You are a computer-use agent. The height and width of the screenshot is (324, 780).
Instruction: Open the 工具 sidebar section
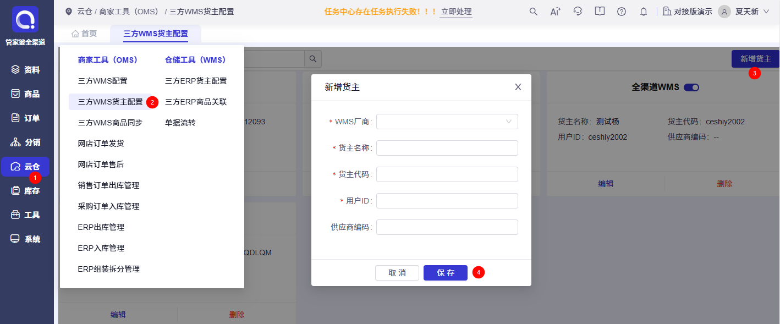[25, 215]
